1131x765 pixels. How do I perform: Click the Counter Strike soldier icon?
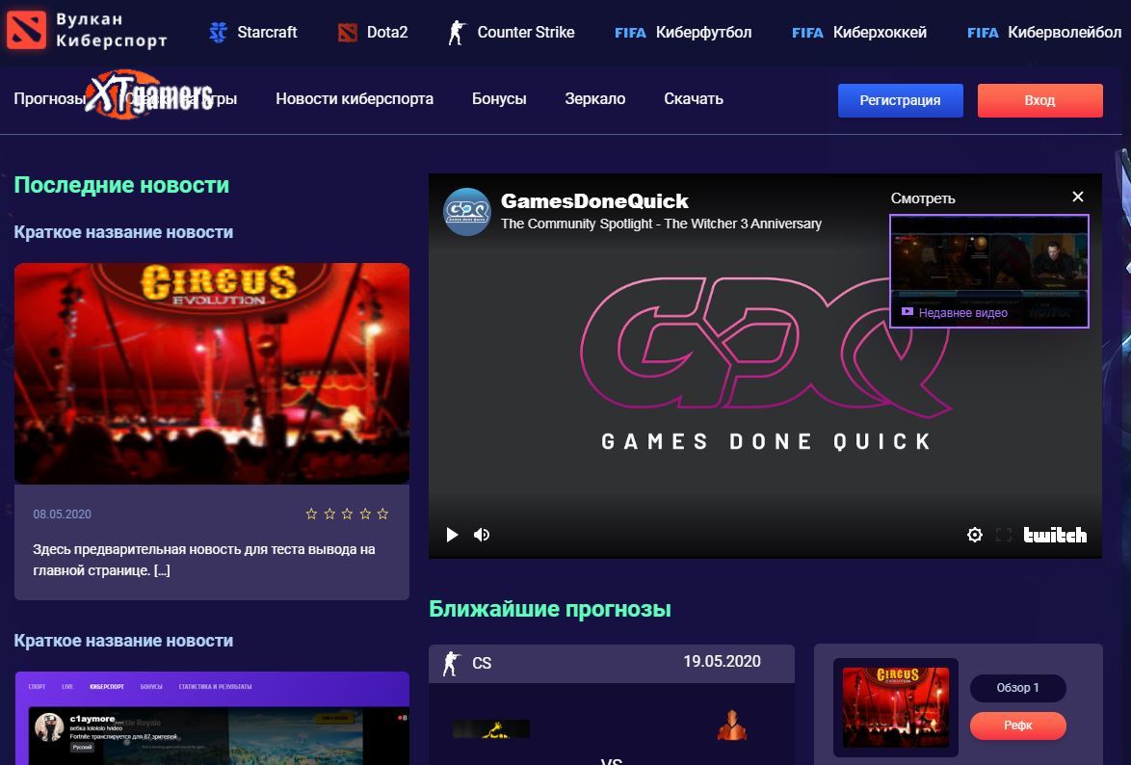click(457, 33)
